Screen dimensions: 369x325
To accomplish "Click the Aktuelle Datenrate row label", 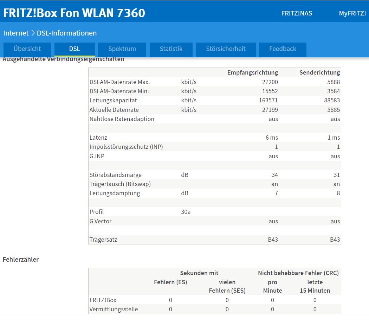I will click(114, 110).
